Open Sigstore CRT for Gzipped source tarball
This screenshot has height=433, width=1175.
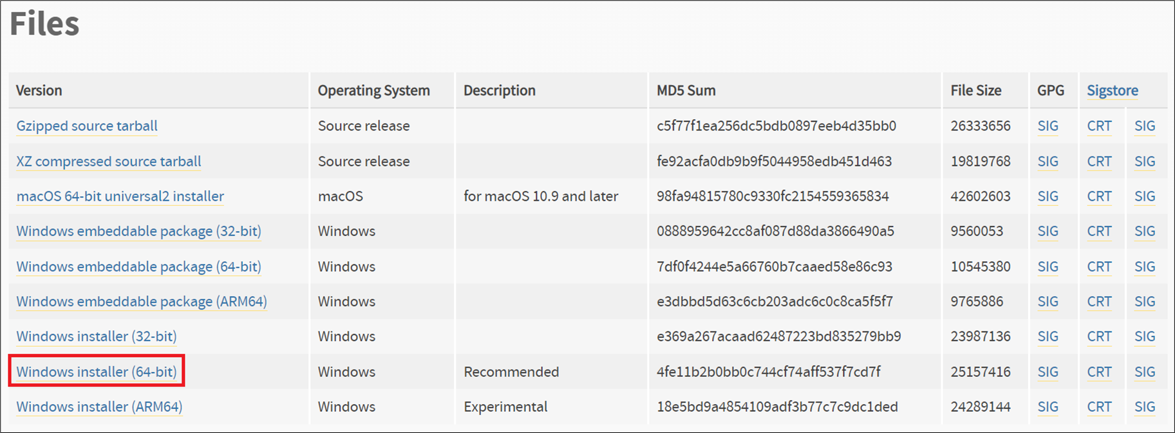click(x=1099, y=126)
